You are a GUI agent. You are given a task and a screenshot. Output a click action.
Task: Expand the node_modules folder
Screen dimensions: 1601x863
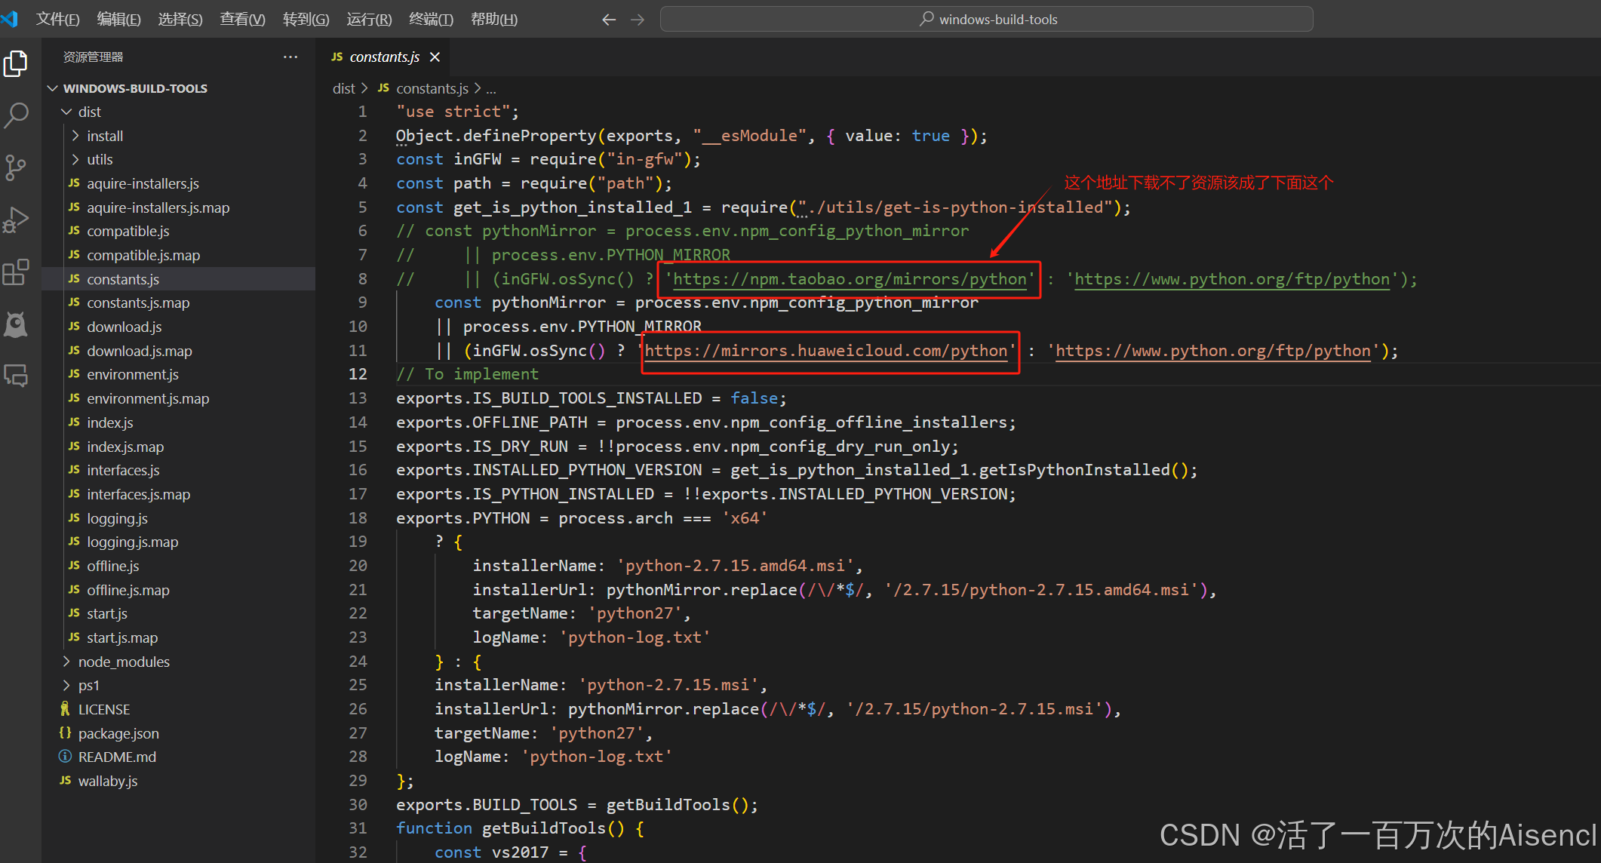click(124, 662)
